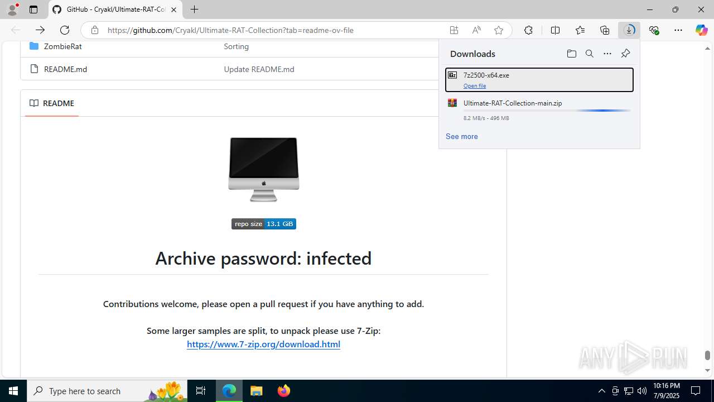Add this page to favorites star
The width and height of the screenshot is (714, 402).
(499, 30)
